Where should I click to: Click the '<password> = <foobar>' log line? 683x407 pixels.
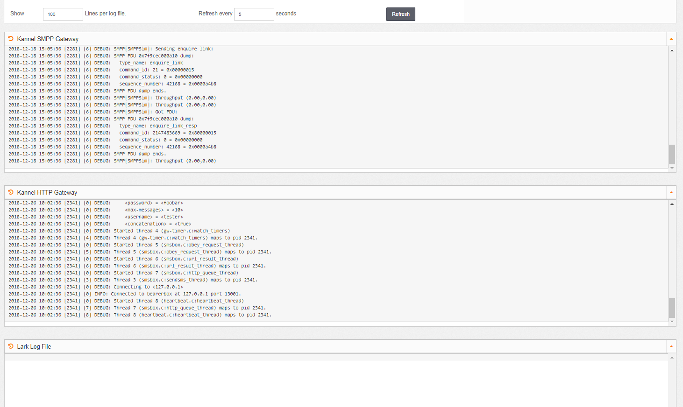tap(96, 203)
